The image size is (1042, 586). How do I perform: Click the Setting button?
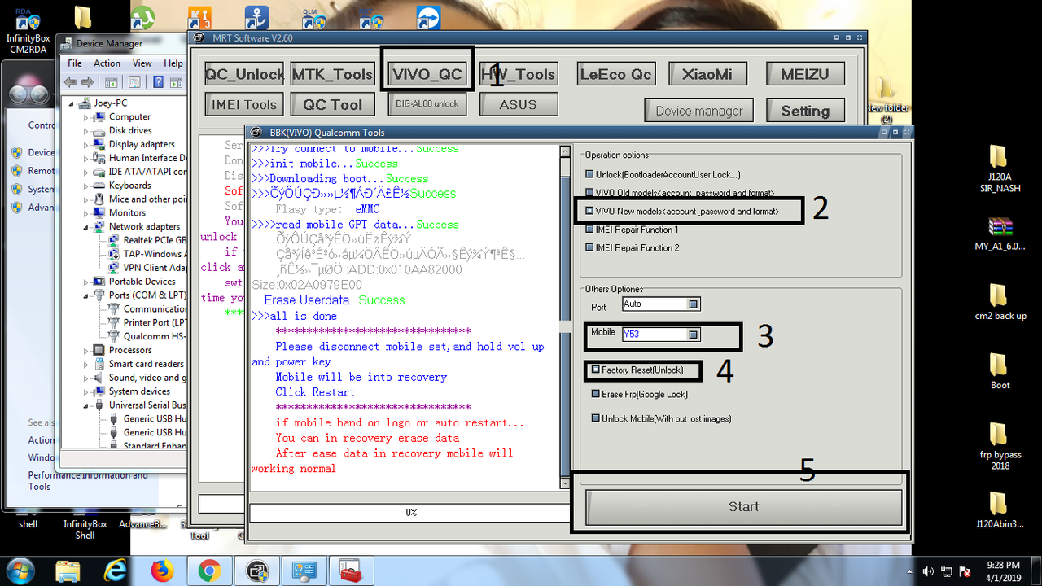click(805, 111)
